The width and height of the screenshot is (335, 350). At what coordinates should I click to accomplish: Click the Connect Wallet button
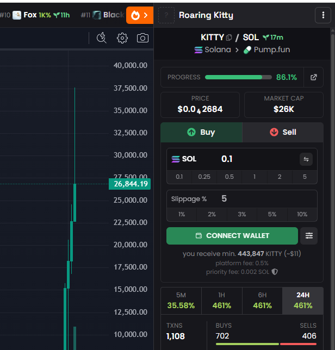point(232,236)
